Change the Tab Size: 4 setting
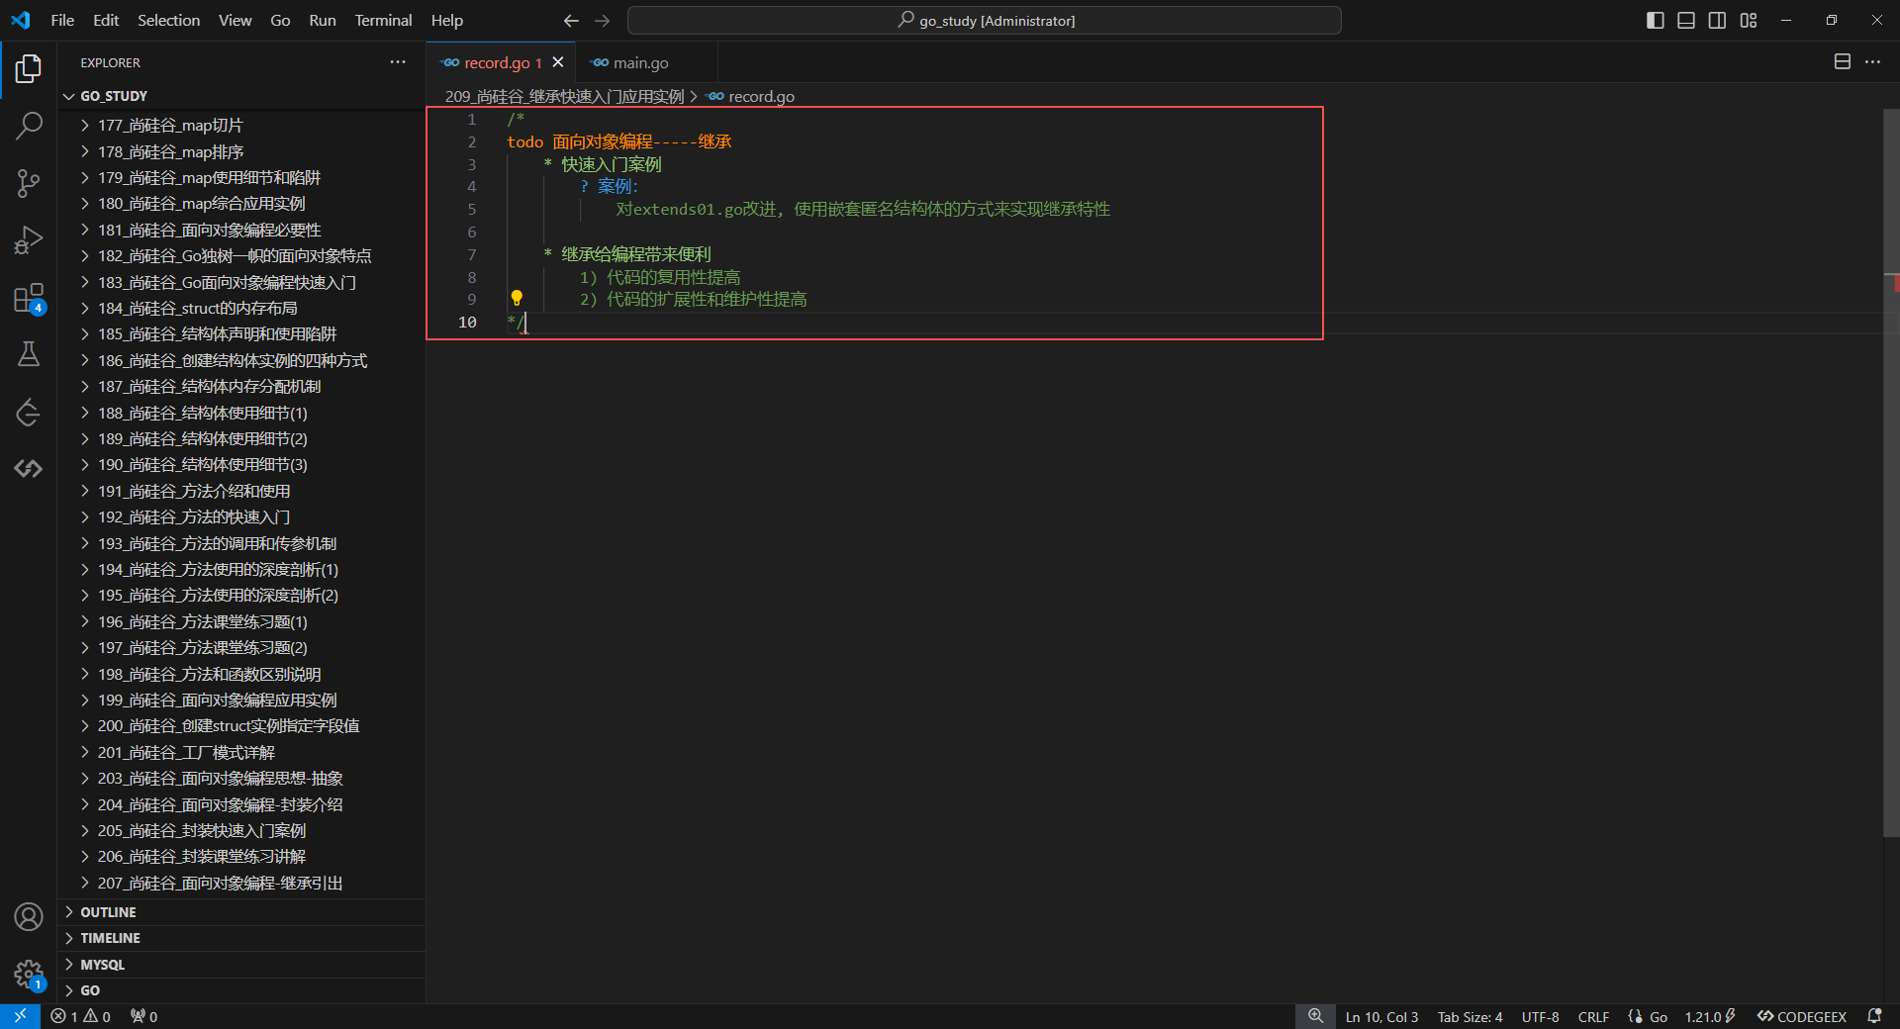Screen dimensions: 1900x1029 1470,1016
